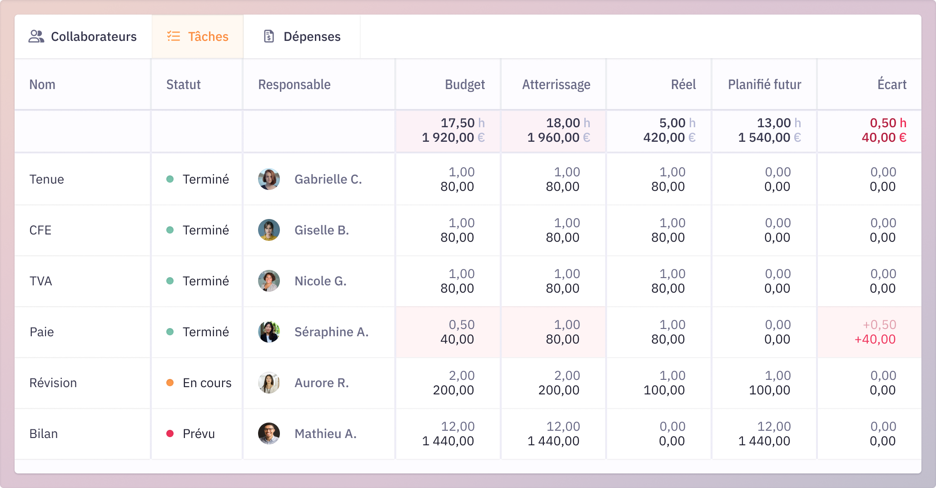The image size is (936, 488).
Task: Click the red status dot for Bilan
Action: point(170,433)
